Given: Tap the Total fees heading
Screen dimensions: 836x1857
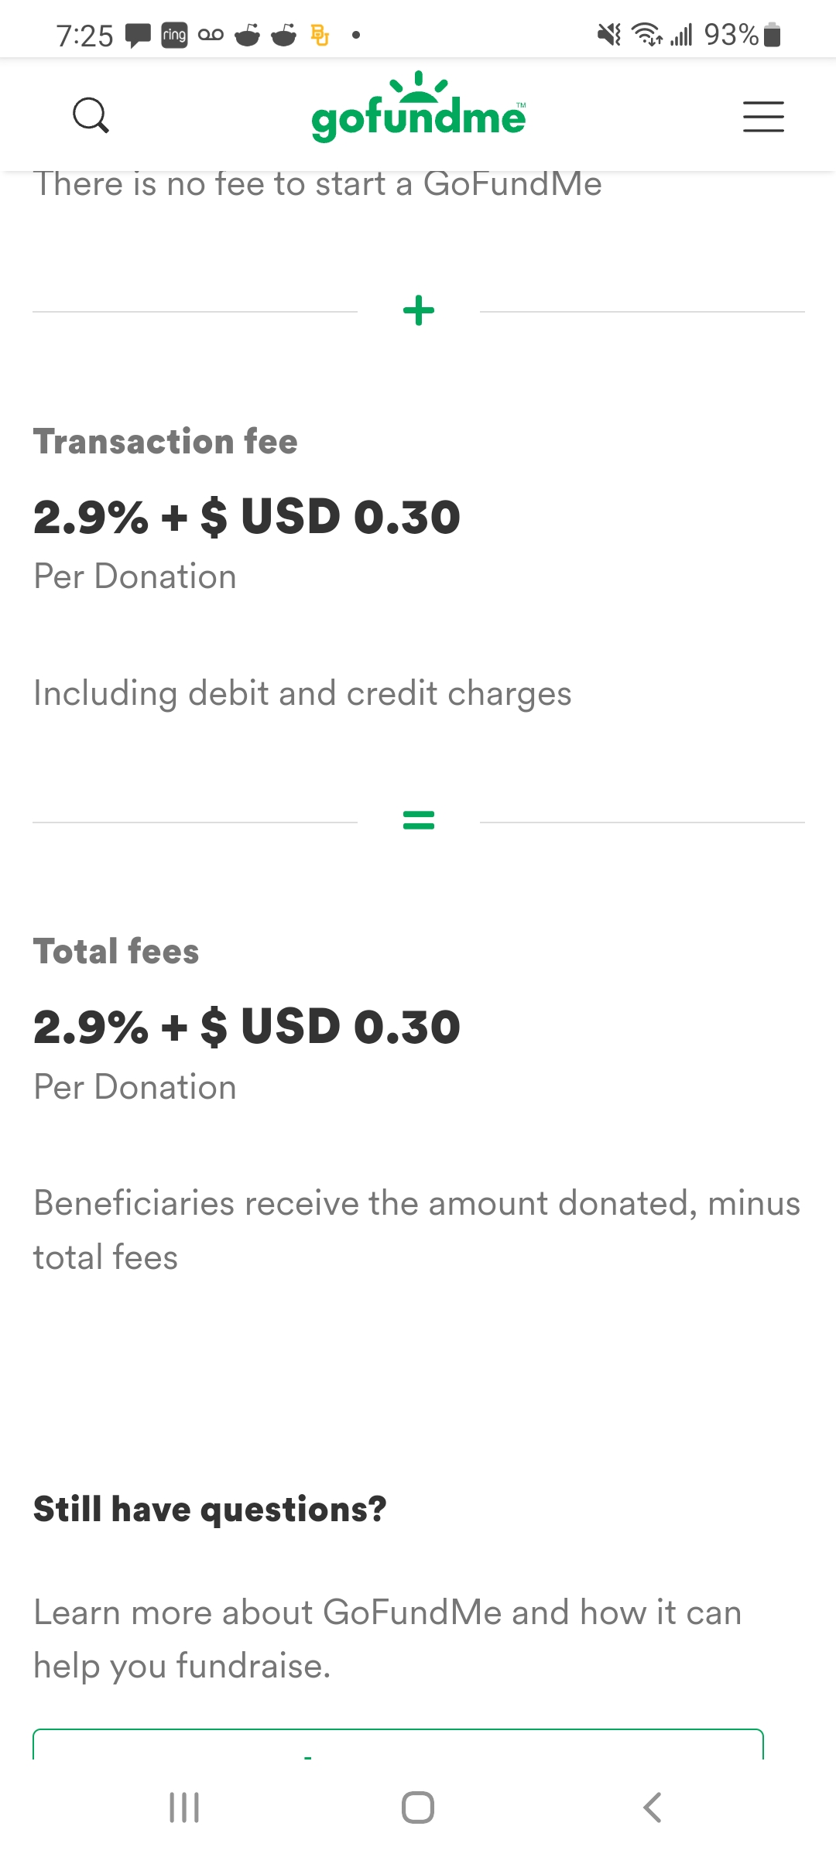Looking at the screenshot, I should 116,952.
